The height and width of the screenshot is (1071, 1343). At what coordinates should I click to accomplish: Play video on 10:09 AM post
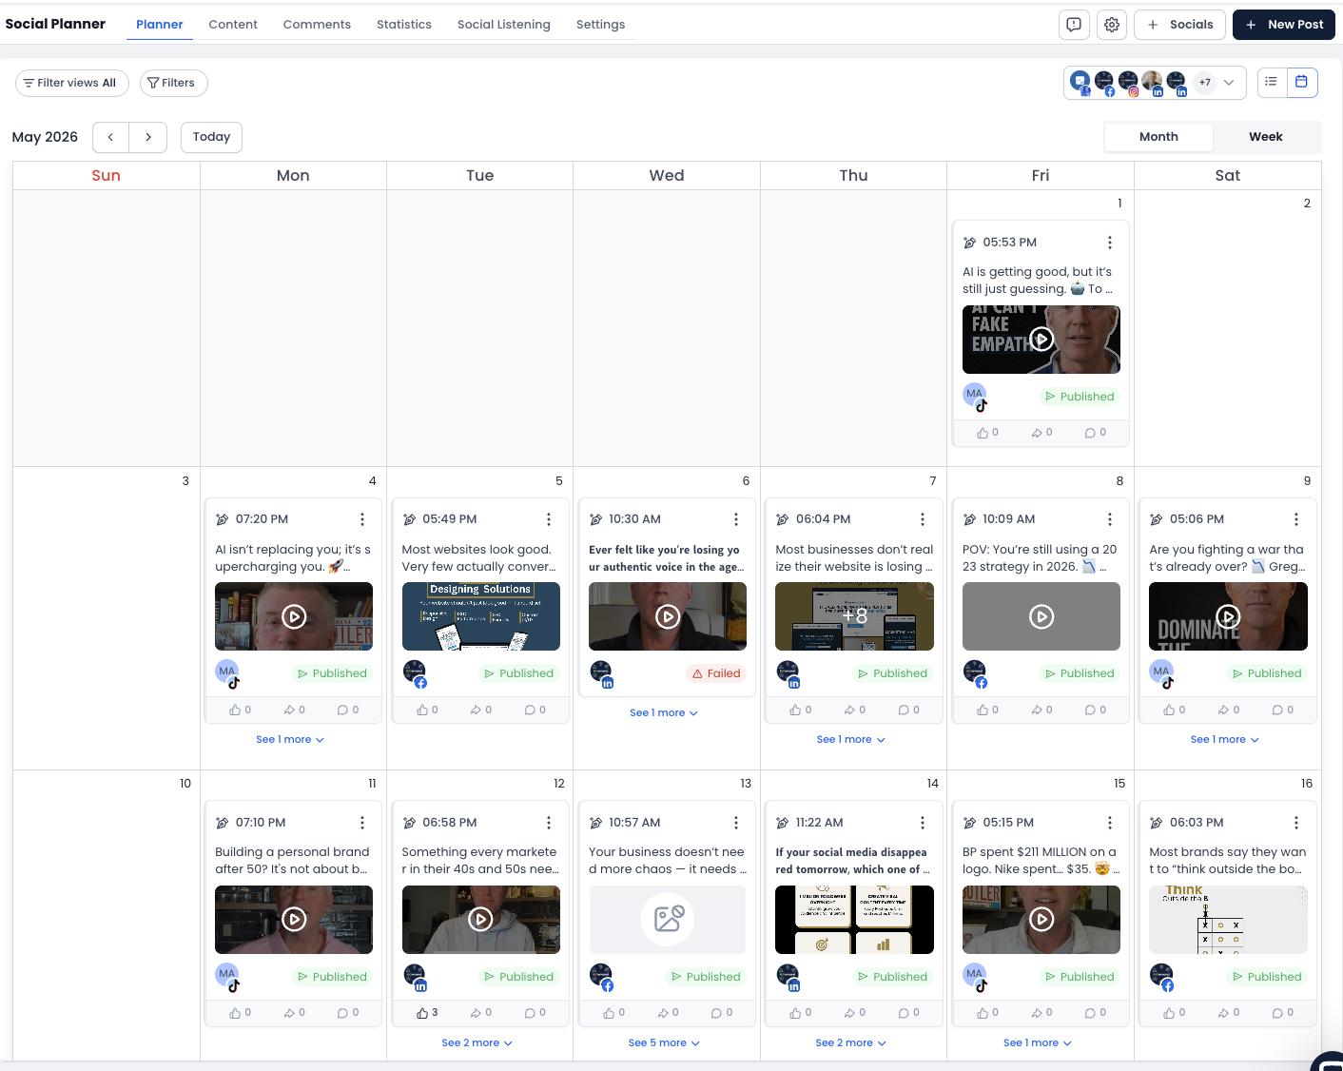(1042, 616)
